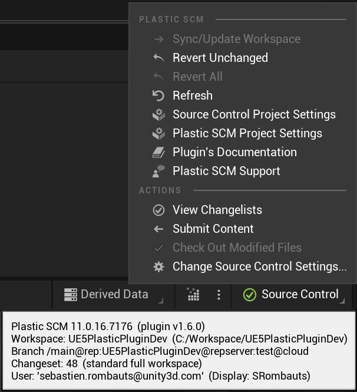Click the green checkmark Source Control status icon
Viewport: 357px width, 392px height.
tap(249, 295)
